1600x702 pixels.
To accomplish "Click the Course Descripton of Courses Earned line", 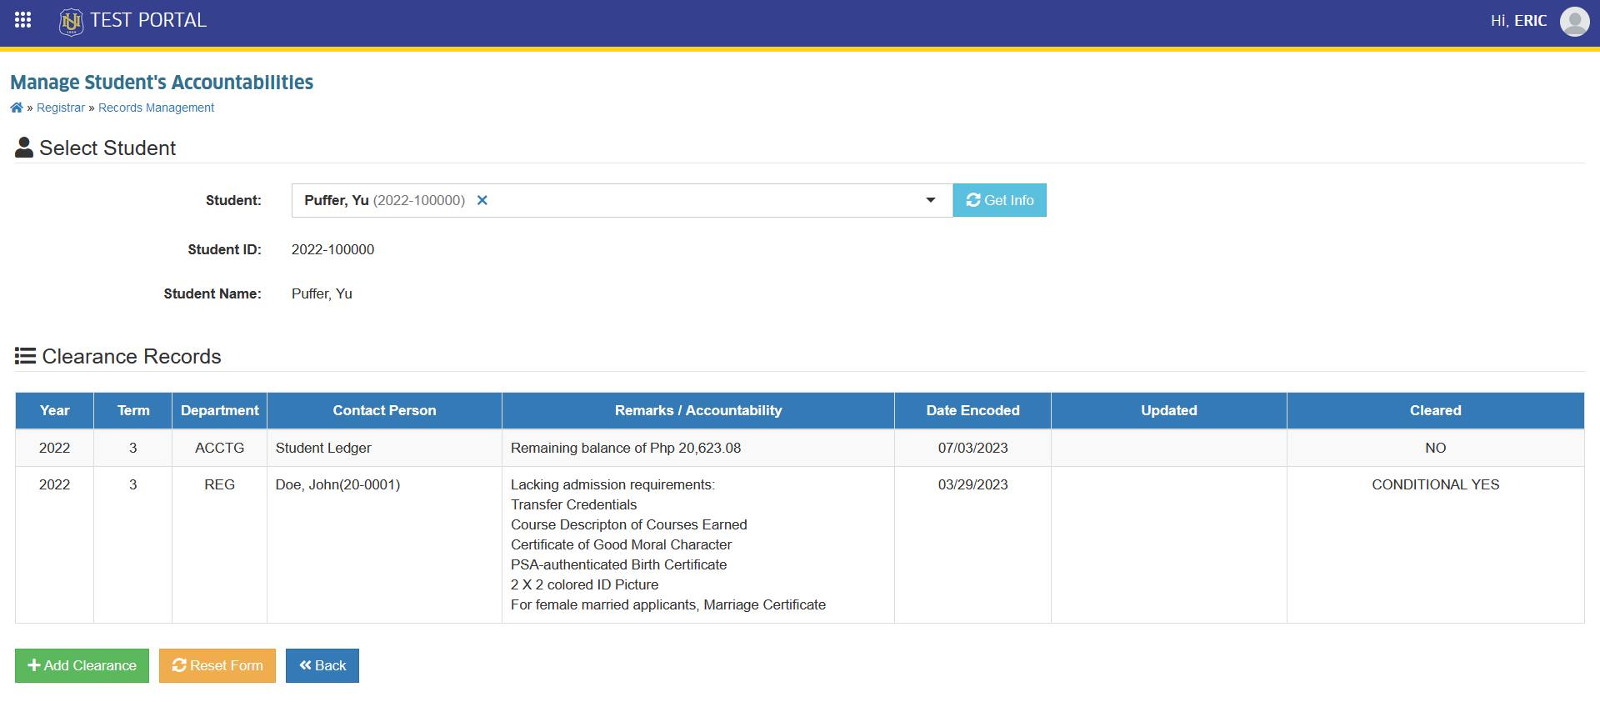I will [628, 524].
